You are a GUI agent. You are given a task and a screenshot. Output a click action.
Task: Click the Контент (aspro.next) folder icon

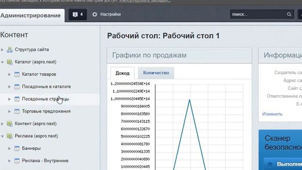coord(9,124)
